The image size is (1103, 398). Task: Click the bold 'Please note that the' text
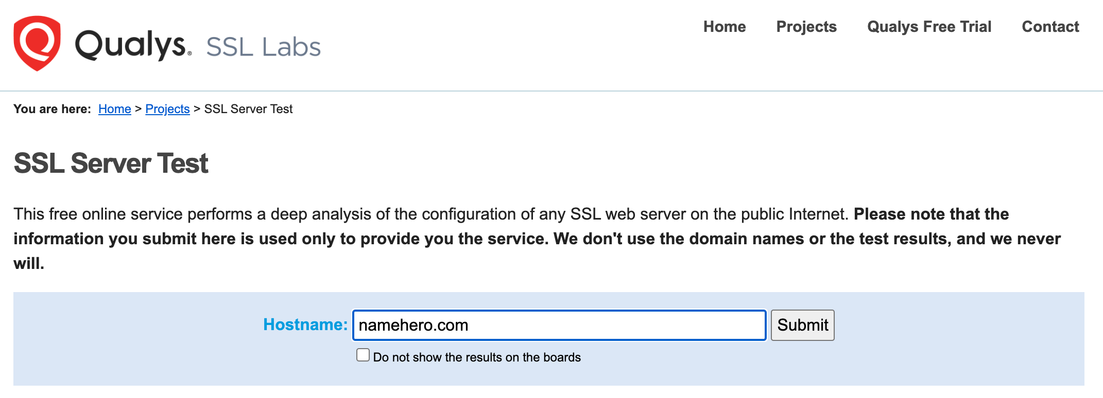[x=931, y=214]
